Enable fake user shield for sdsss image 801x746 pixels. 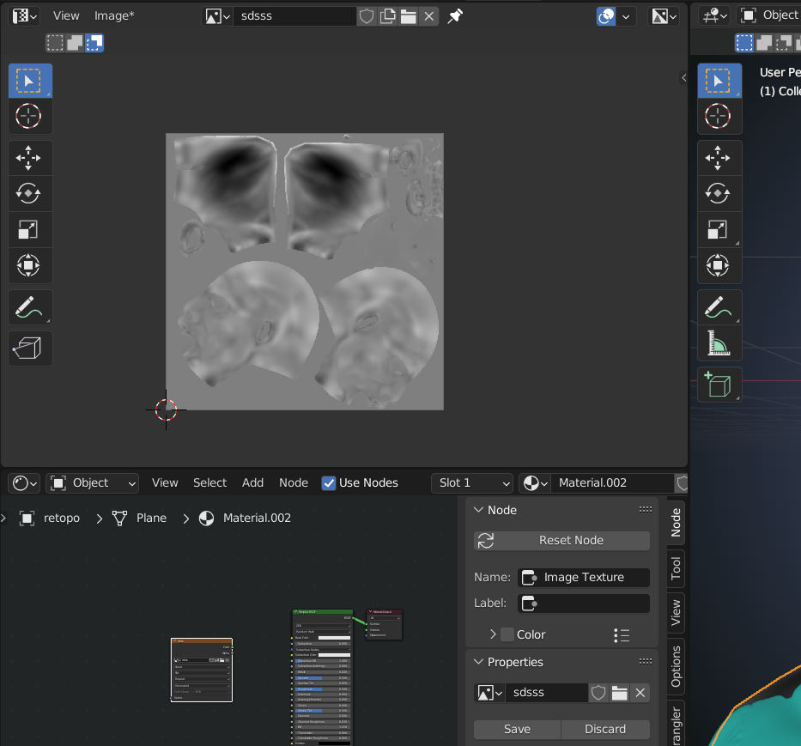(367, 16)
